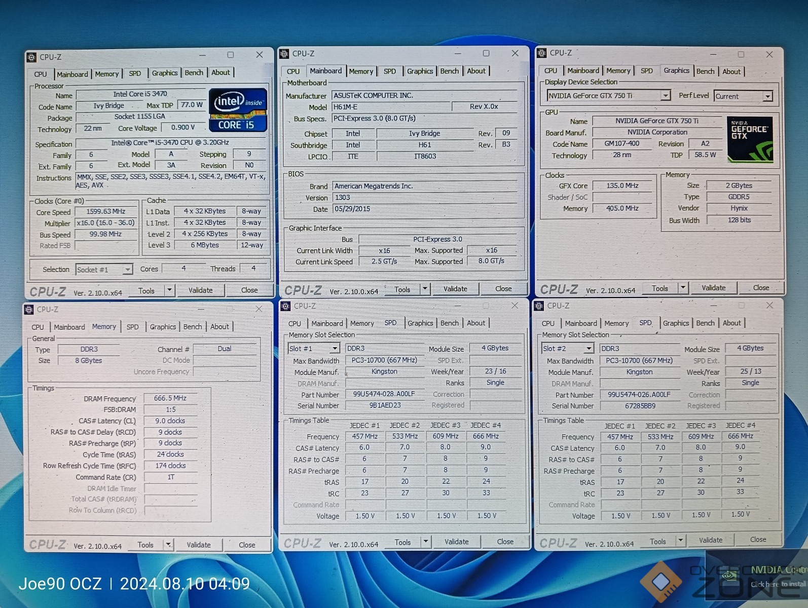Click the Code Name value GM107-400

coord(622,143)
